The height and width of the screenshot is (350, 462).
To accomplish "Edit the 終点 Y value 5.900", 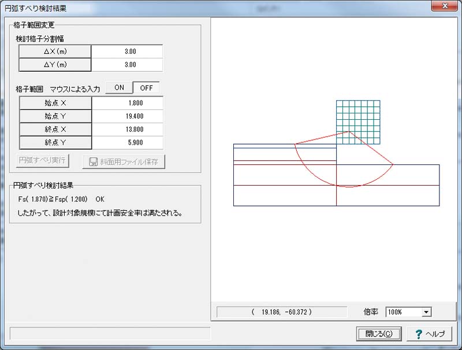I will [127, 142].
